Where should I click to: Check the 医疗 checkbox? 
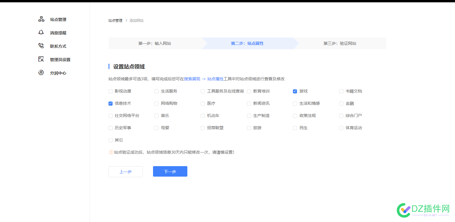pyautogui.click(x=203, y=104)
